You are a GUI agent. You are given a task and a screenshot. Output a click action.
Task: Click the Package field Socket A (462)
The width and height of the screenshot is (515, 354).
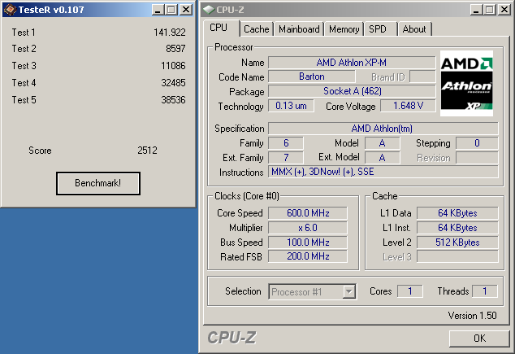352,91
